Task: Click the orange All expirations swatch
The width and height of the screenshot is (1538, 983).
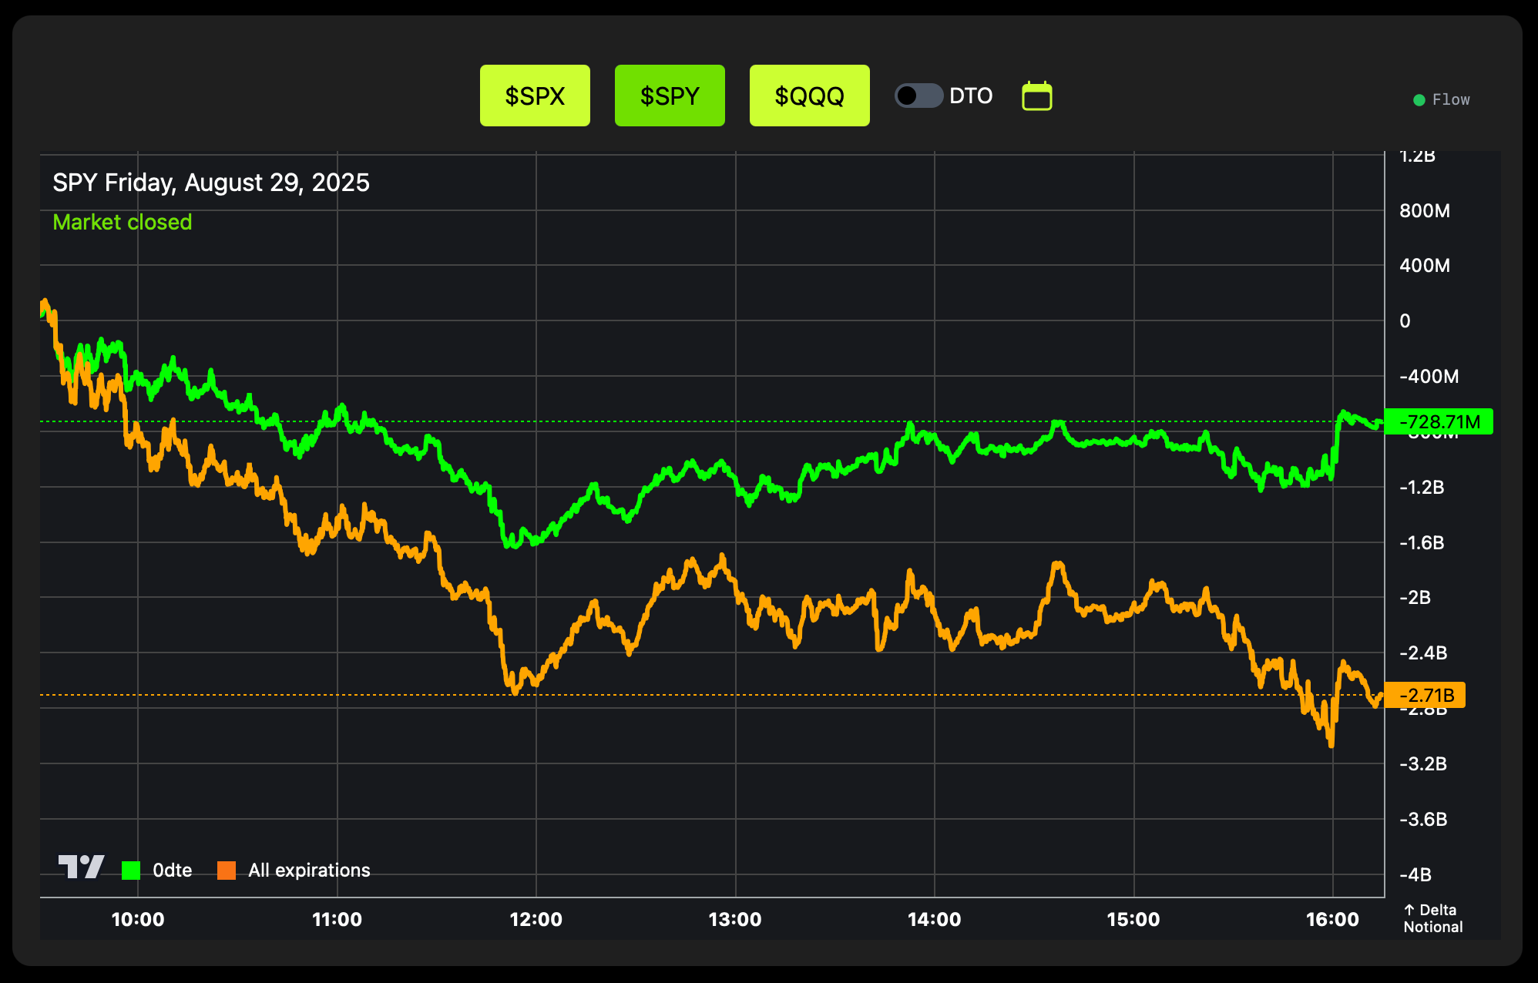Action: pyautogui.click(x=227, y=871)
